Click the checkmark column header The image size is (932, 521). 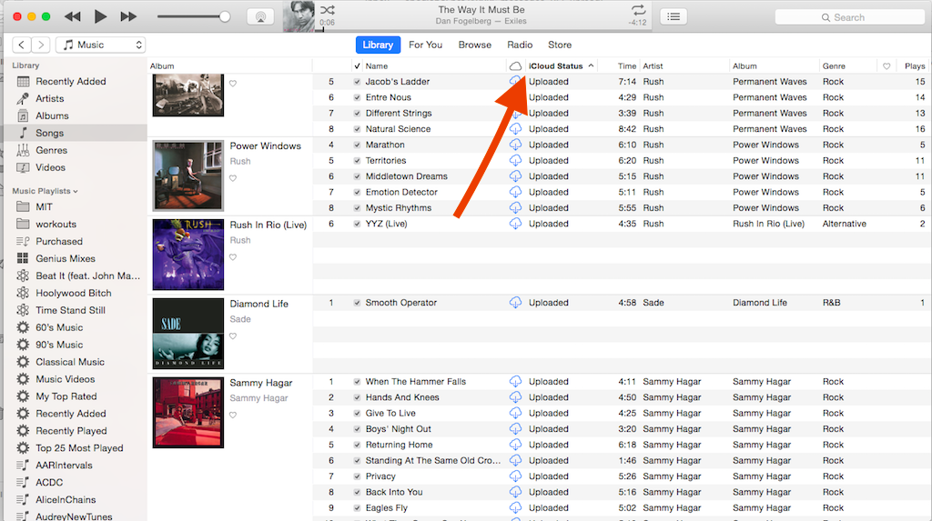357,66
